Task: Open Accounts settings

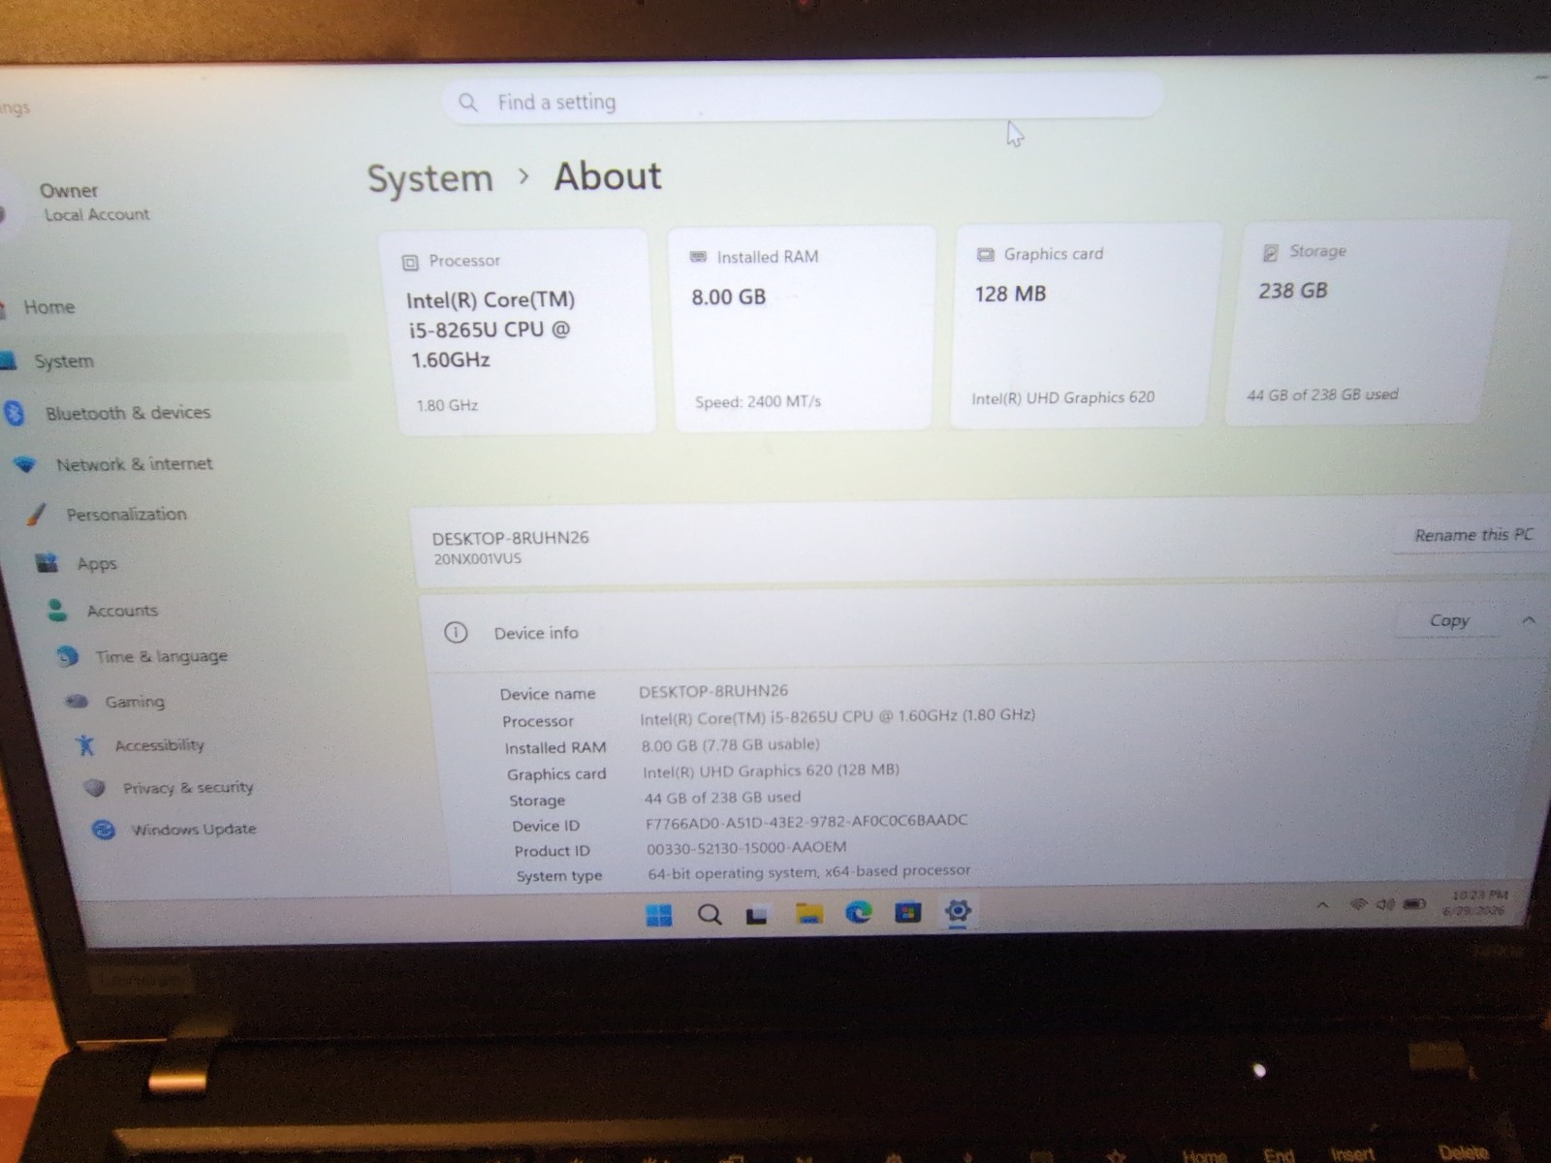Action: pyautogui.click(x=122, y=611)
